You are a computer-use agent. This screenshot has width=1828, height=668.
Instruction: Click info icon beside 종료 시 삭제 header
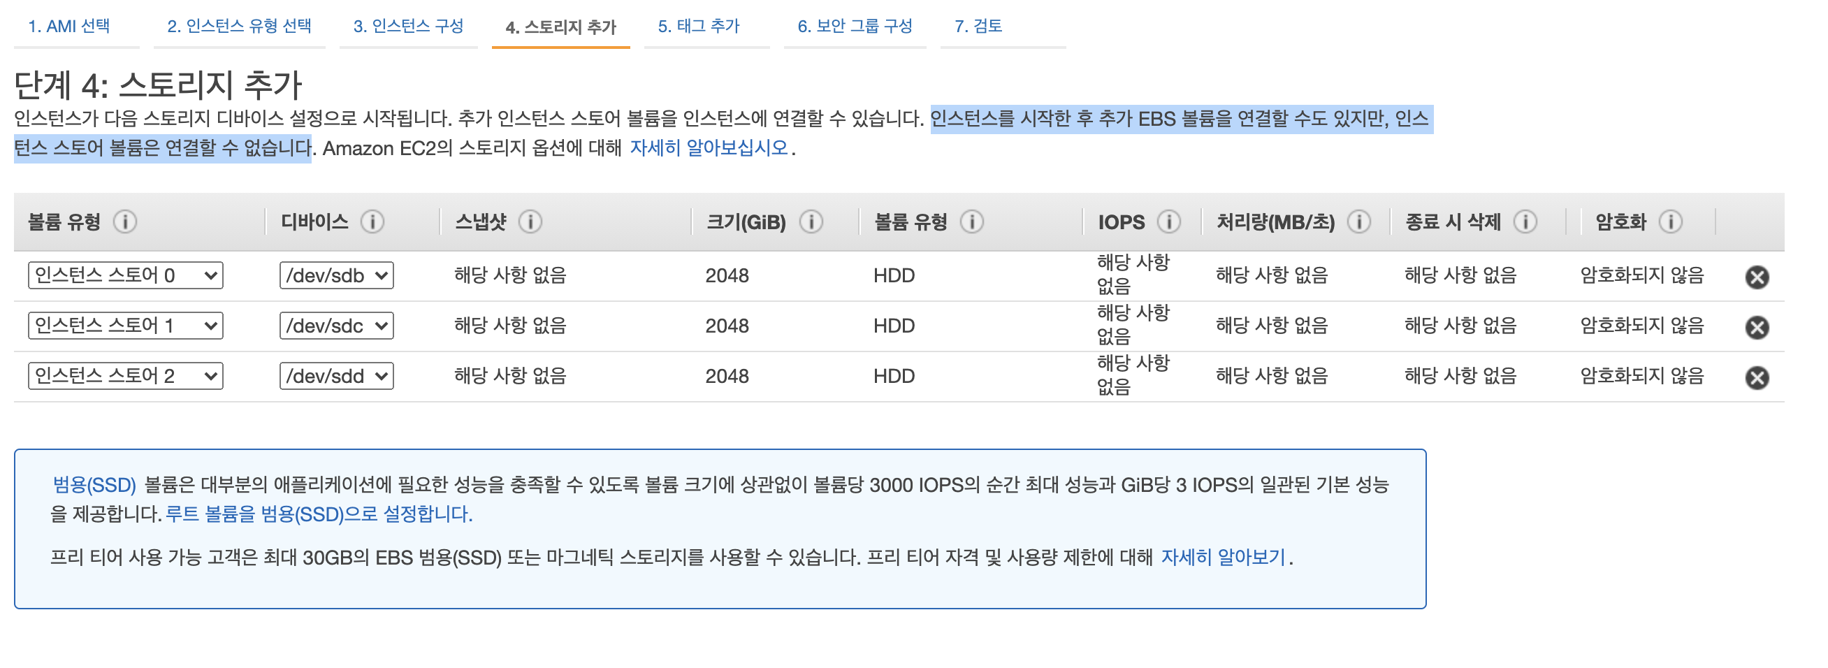(1525, 222)
